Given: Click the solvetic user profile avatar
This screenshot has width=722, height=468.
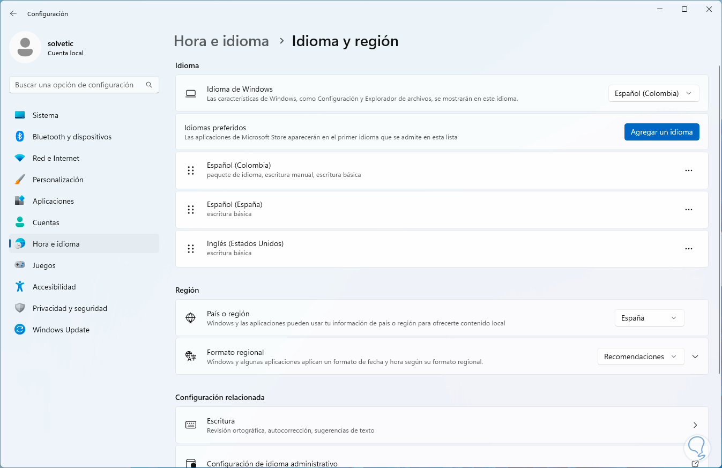Looking at the screenshot, I should click(x=25, y=47).
